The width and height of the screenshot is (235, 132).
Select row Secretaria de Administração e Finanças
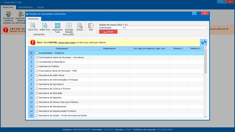pos(116,80)
